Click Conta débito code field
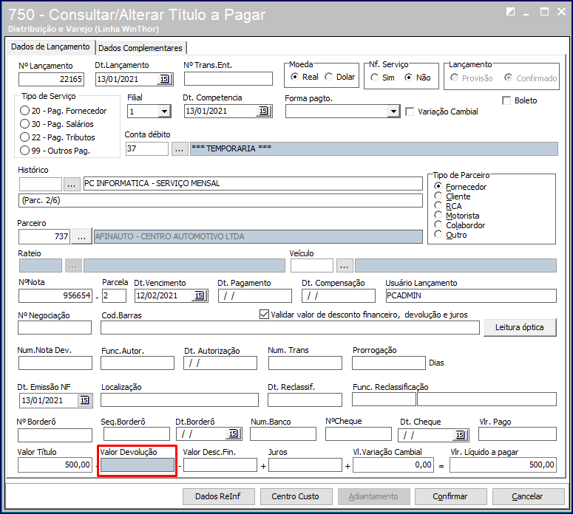The width and height of the screenshot is (573, 514). click(x=147, y=149)
